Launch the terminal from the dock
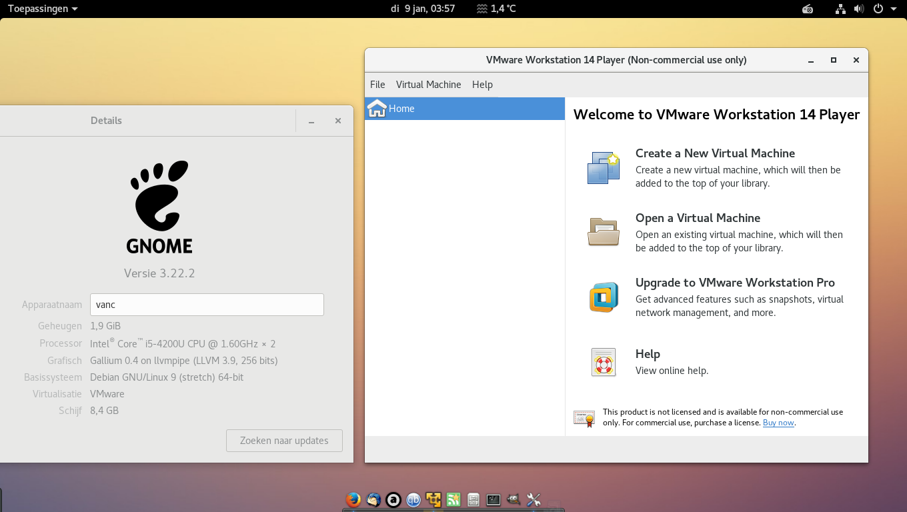This screenshot has width=907, height=512. 494,499
